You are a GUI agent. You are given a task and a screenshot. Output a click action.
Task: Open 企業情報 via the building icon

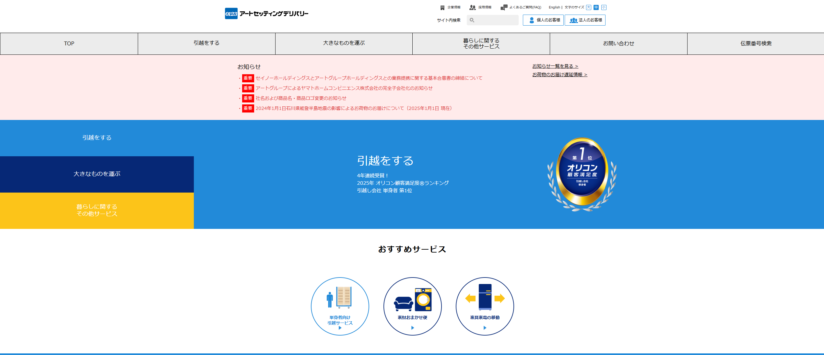[442, 7]
